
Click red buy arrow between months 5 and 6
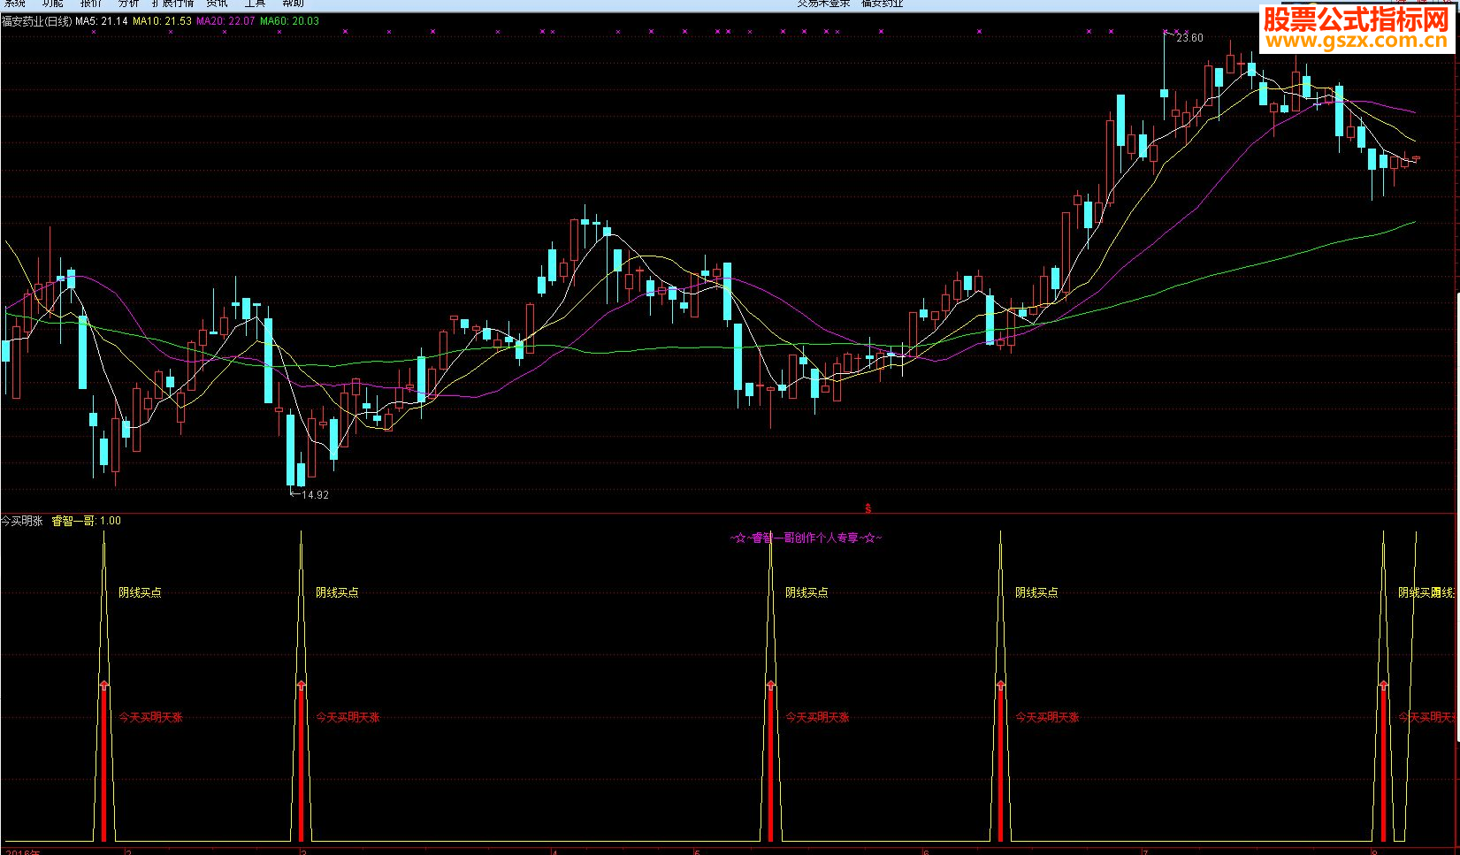tap(770, 686)
